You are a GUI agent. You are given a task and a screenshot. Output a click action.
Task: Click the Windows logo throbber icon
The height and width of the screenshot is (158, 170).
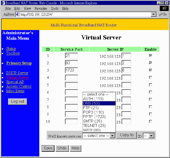click(164, 9)
